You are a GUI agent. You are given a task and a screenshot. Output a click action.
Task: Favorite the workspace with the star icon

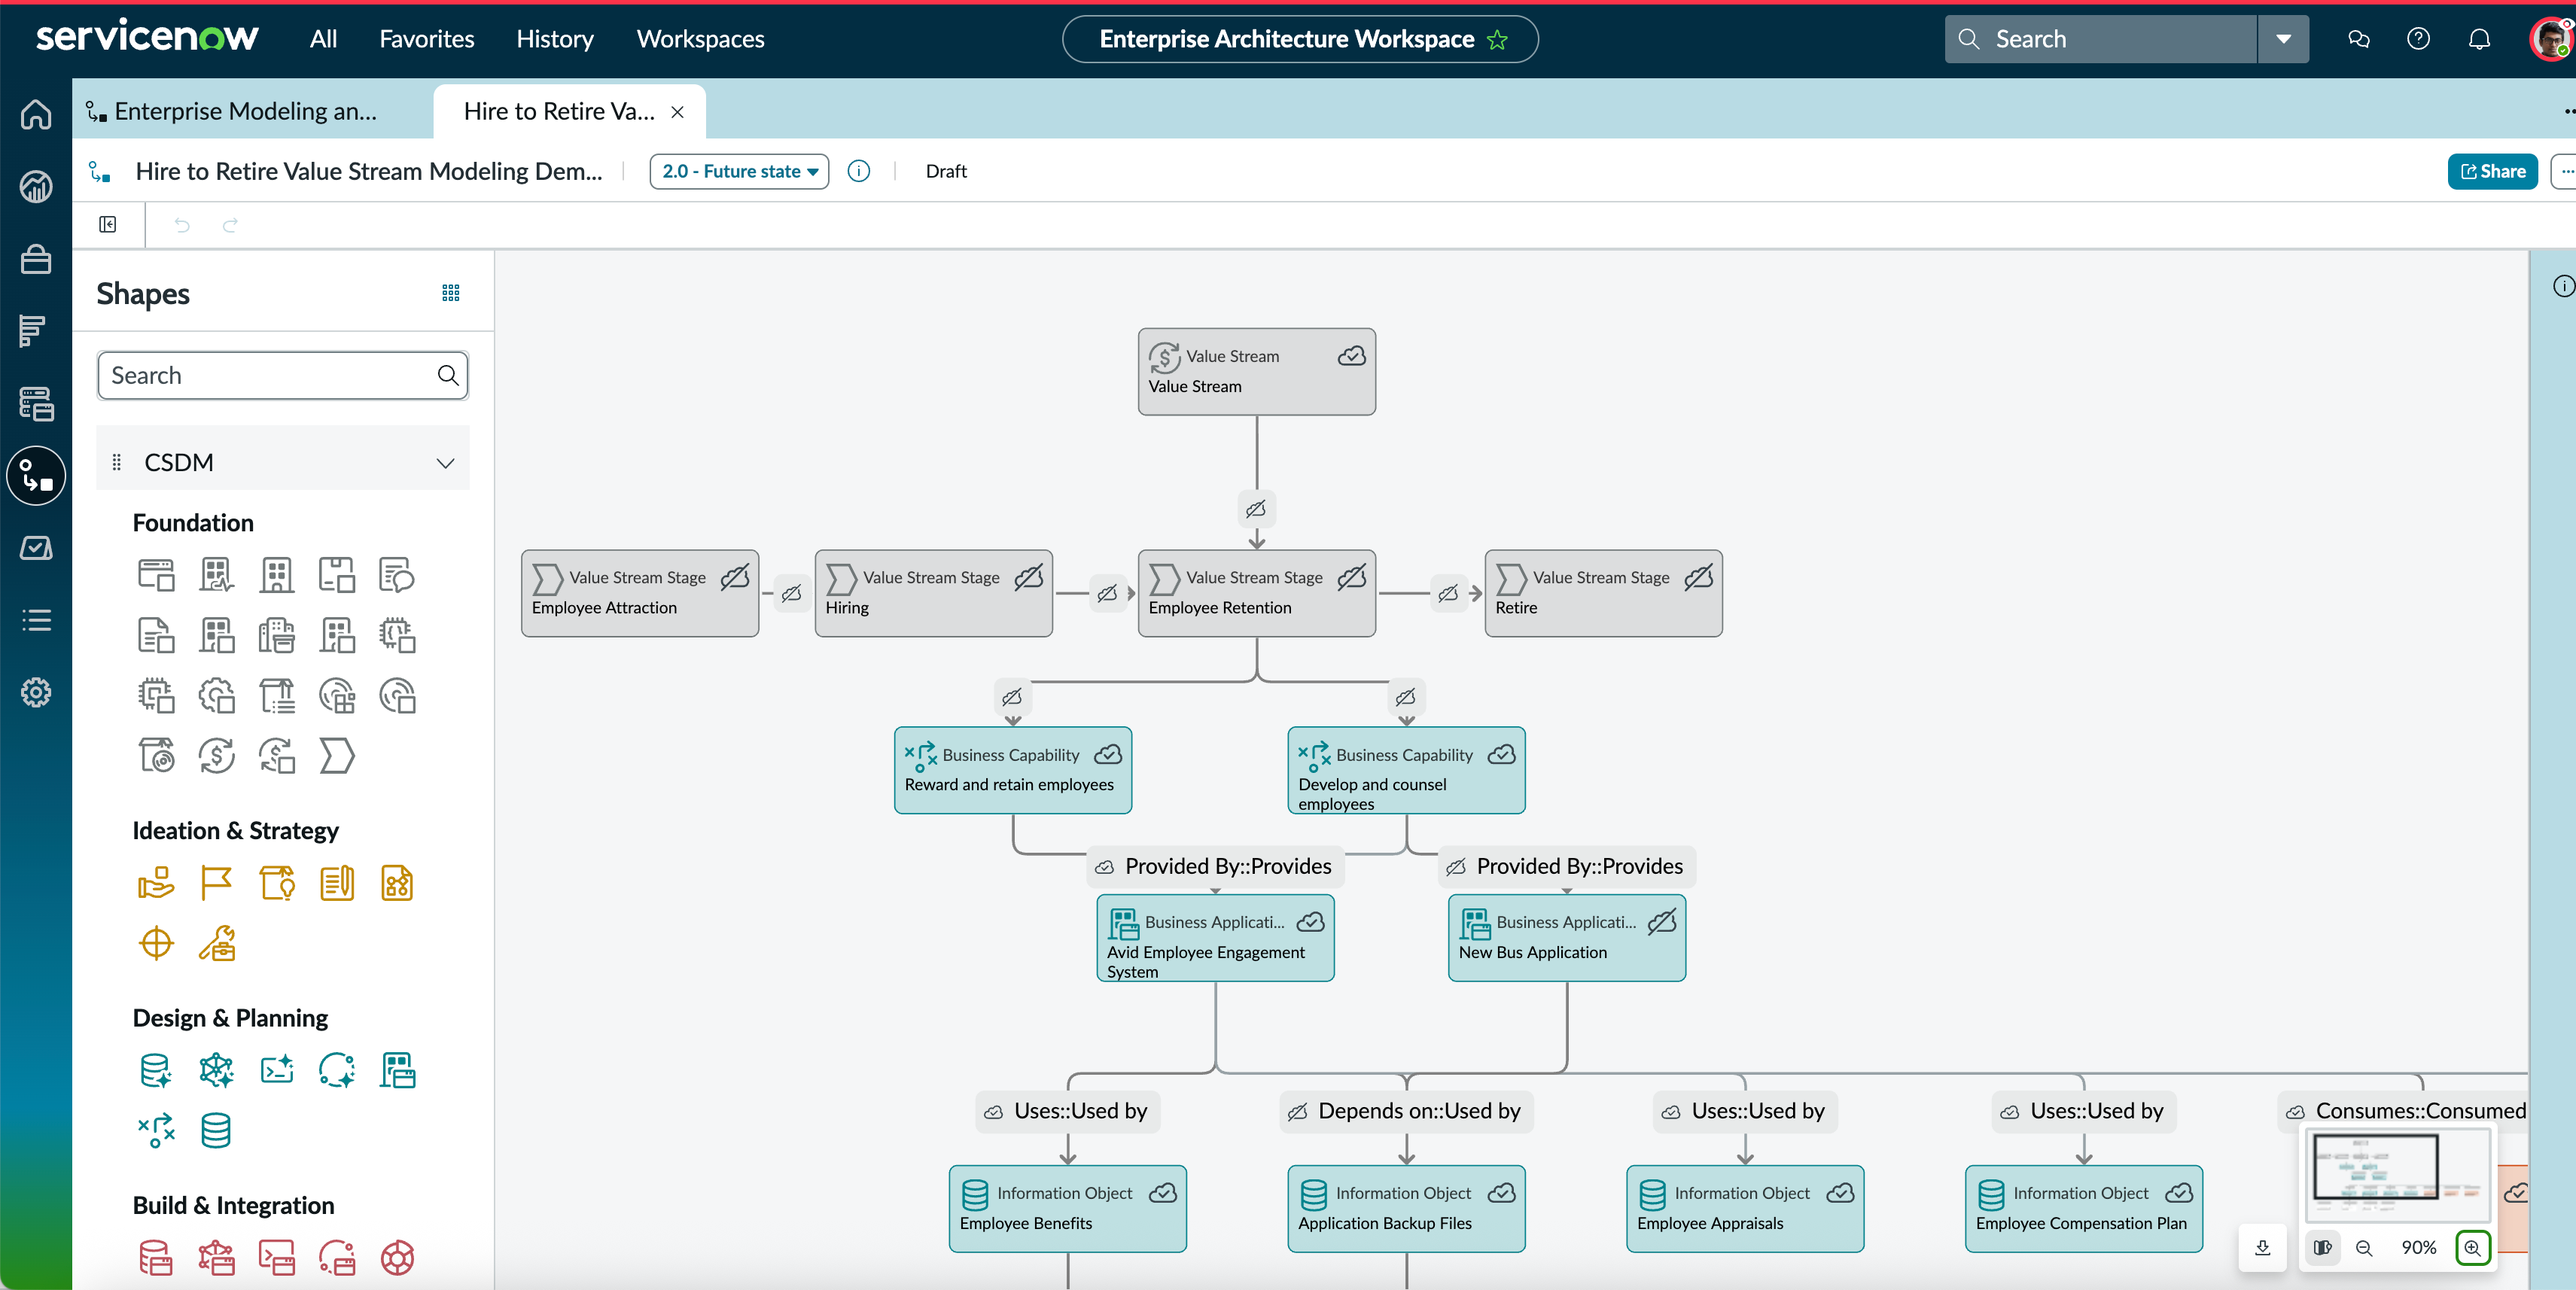point(1497,39)
